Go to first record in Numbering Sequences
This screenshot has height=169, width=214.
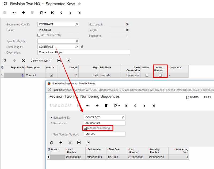126,106
